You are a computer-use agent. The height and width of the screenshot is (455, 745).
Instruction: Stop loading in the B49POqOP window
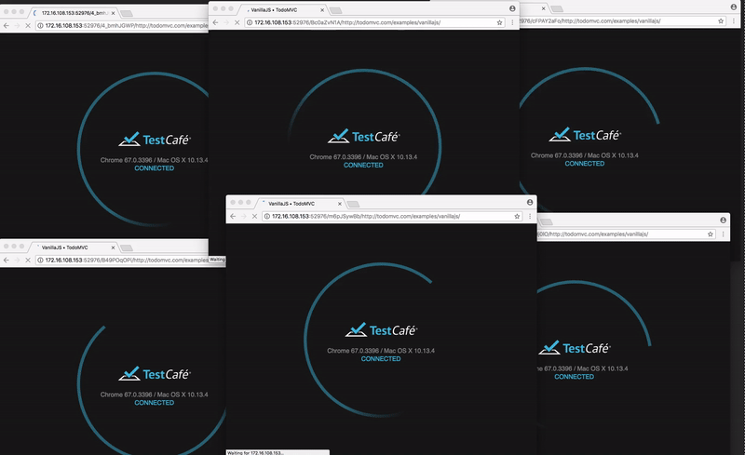click(x=28, y=260)
